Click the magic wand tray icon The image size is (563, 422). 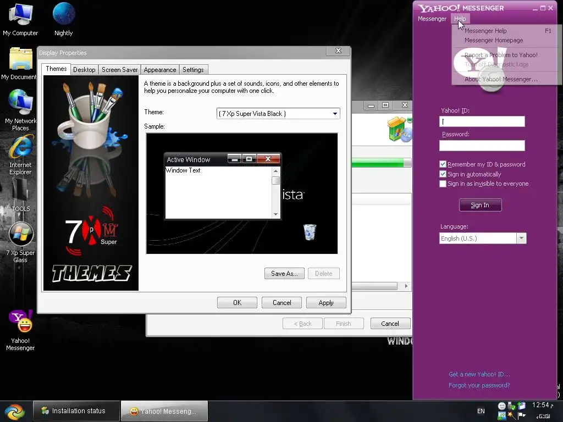512,415
